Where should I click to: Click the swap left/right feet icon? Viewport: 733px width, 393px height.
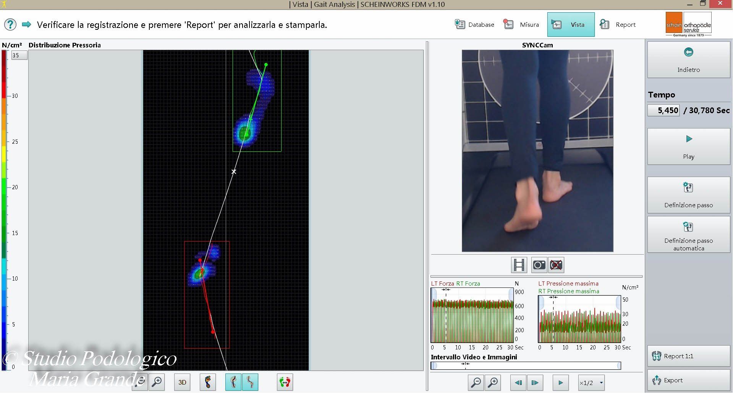pyautogui.click(x=285, y=382)
